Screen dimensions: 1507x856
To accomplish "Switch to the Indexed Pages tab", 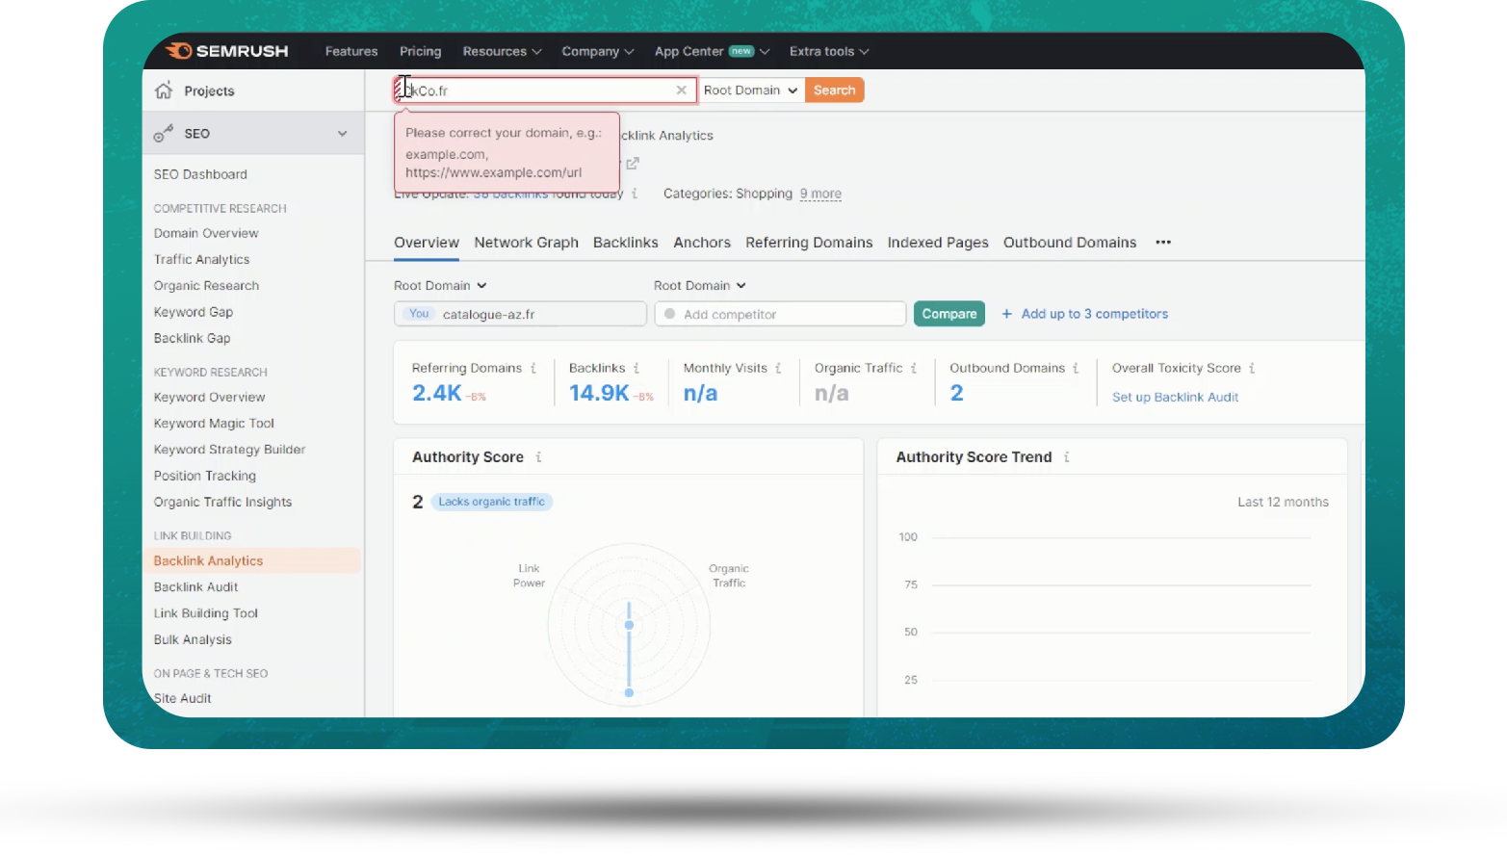I will click(x=938, y=243).
